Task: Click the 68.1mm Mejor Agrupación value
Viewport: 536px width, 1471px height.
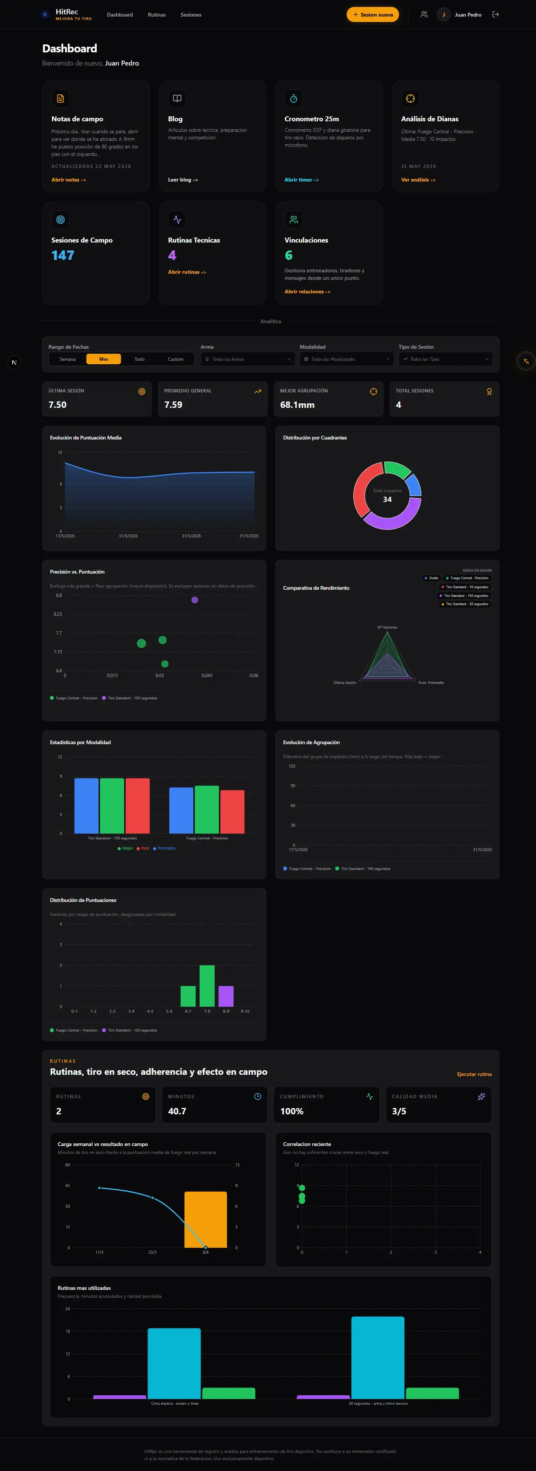Action: (297, 405)
